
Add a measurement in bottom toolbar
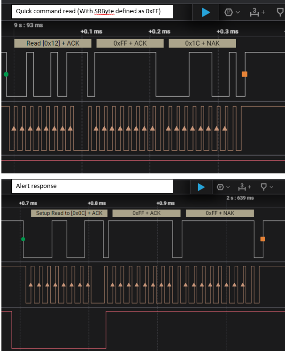[x=245, y=187]
